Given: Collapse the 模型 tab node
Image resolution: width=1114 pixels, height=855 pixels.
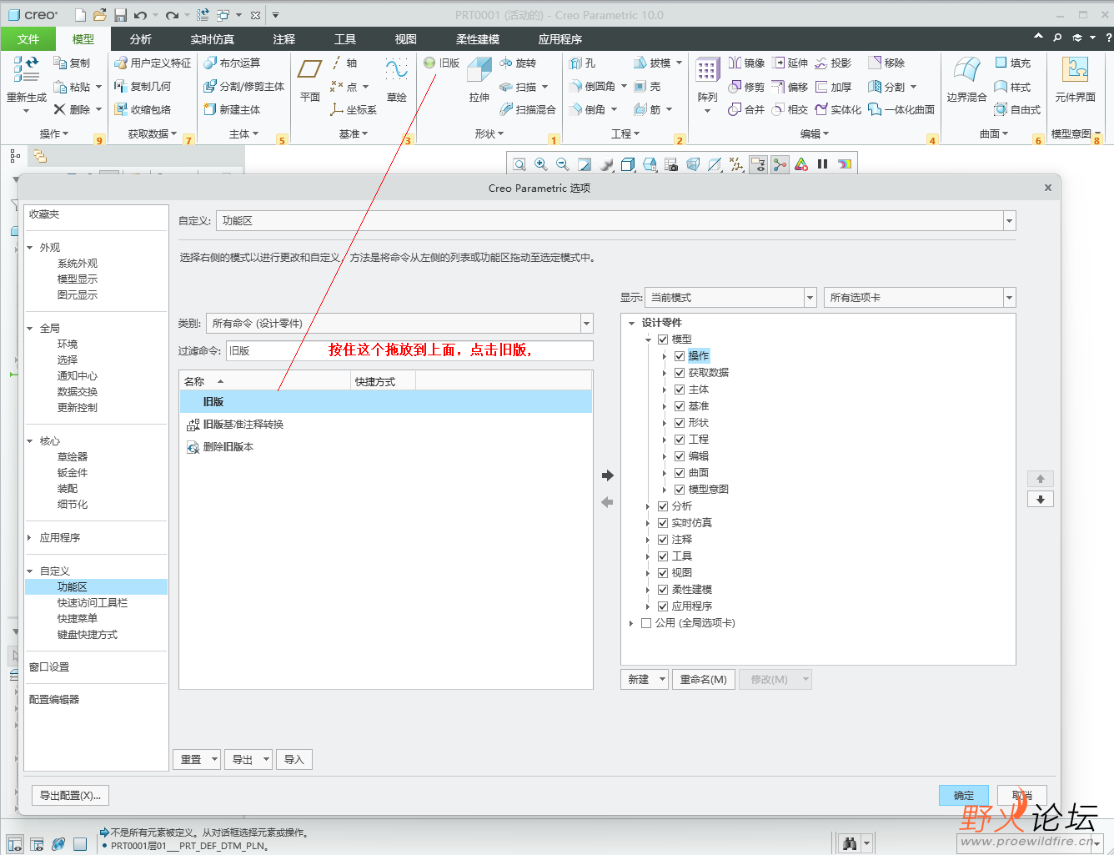Looking at the screenshot, I should [x=648, y=339].
